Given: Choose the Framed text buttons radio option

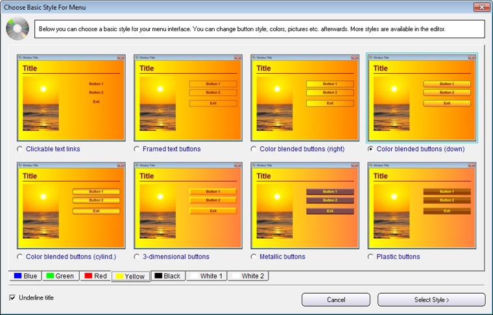Looking at the screenshot, I should click(137, 149).
